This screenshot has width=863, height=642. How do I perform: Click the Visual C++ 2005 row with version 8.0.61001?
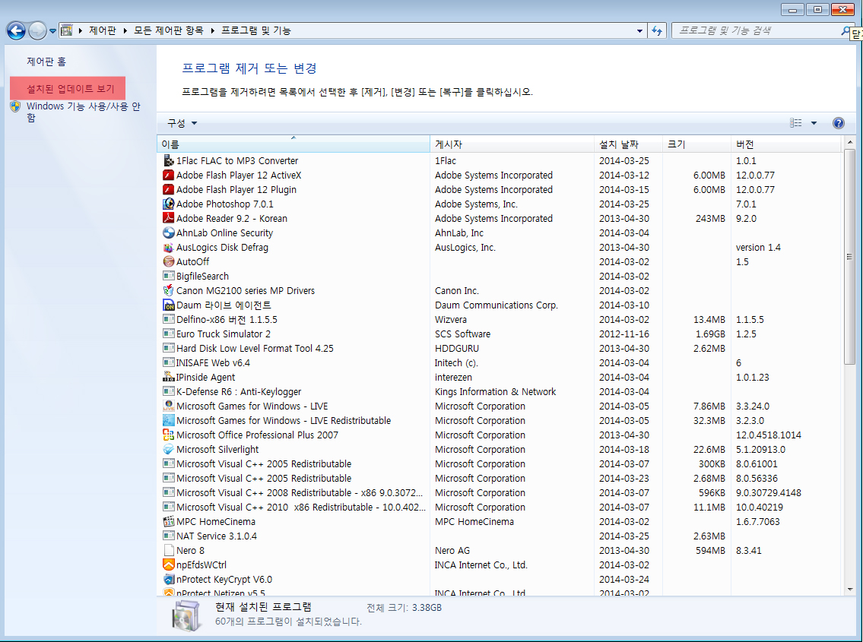pyautogui.click(x=500, y=463)
